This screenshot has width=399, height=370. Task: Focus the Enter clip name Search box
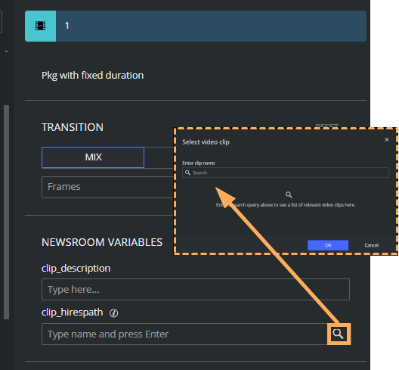(286, 173)
